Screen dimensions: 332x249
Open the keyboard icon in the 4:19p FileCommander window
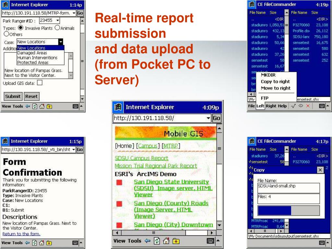click(x=322, y=106)
